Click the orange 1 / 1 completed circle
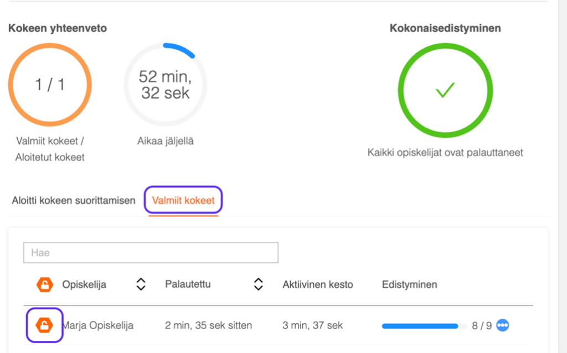567x353 pixels. pyautogui.click(x=50, y=85)
